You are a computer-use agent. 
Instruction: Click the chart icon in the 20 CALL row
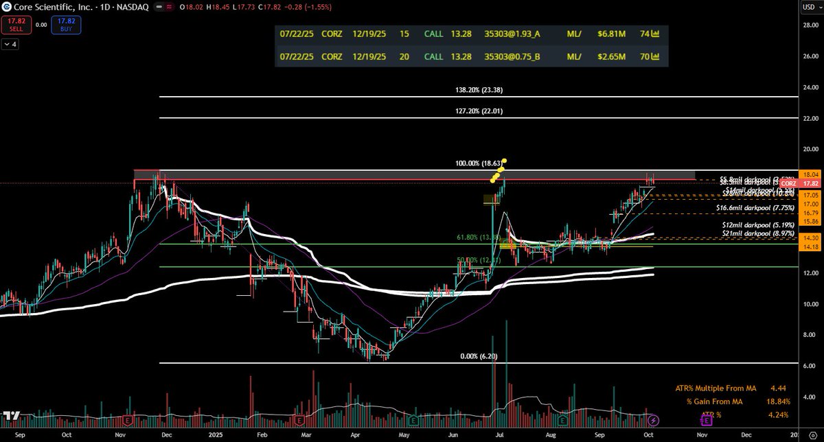pyautogui.click(x=655, y=56)
